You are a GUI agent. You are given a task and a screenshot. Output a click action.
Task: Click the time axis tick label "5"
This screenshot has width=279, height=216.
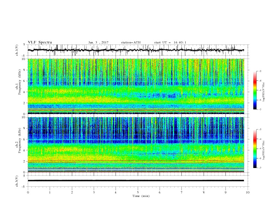[x=138, y=192]
